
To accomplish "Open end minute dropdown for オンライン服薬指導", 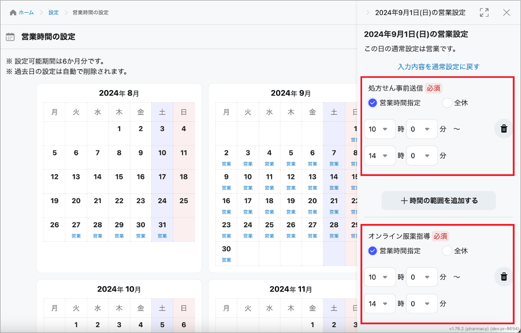I will tap(422, 304).
